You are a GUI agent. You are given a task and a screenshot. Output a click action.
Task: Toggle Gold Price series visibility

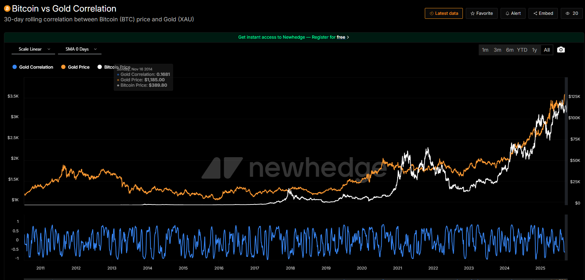tap(79, 67)
